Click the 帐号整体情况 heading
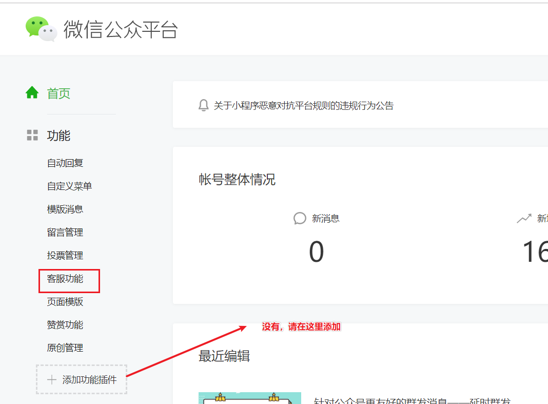Image resolution: width=548 pixels, height=404 pixels. coord(237,180)
